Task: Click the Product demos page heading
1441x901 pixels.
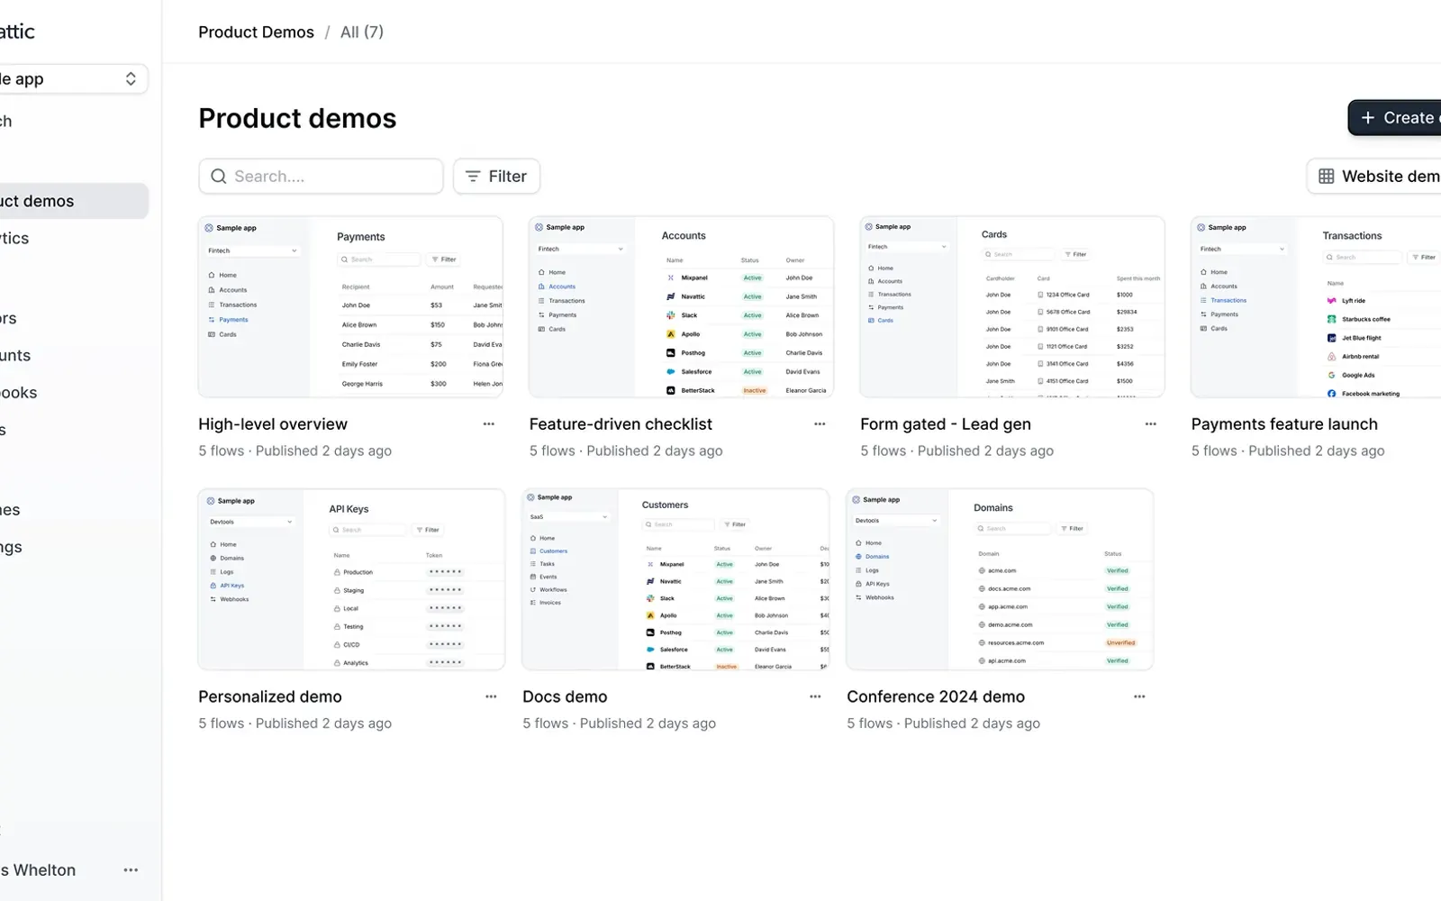Action: [297, 118]
